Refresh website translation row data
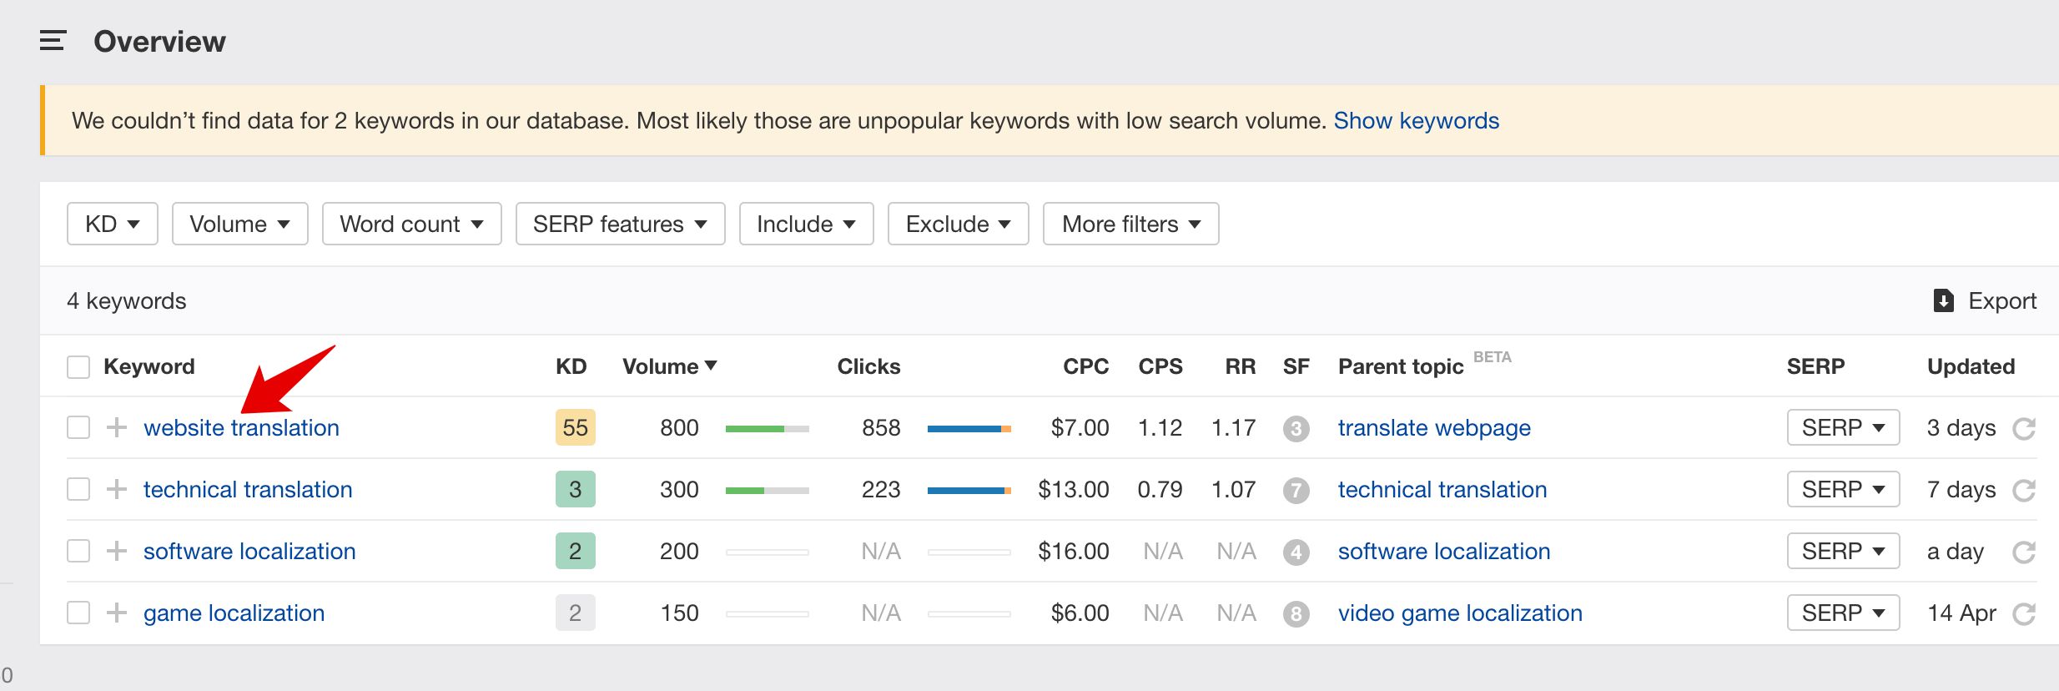 tap(2024, 428)
